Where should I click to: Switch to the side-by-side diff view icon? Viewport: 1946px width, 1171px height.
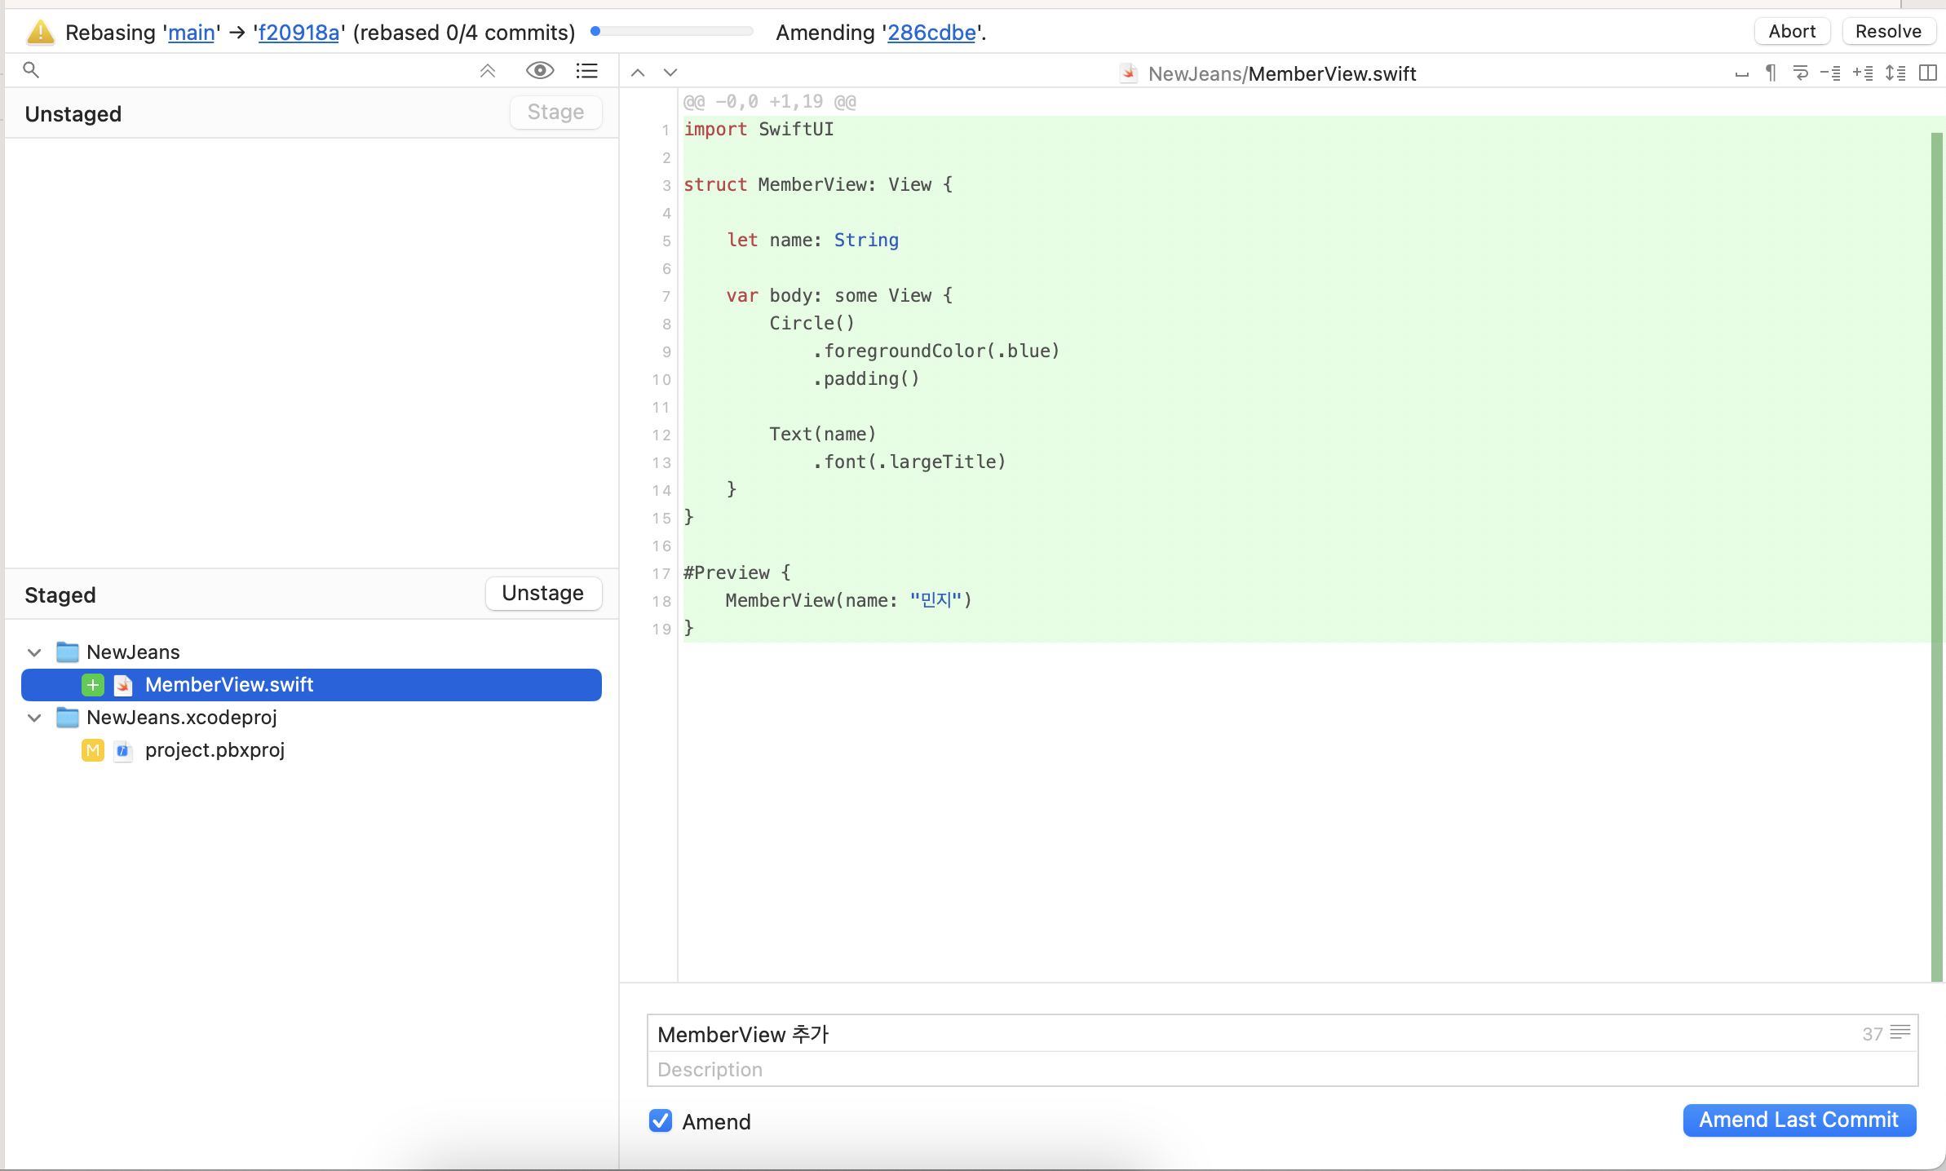coord(1927,73)
